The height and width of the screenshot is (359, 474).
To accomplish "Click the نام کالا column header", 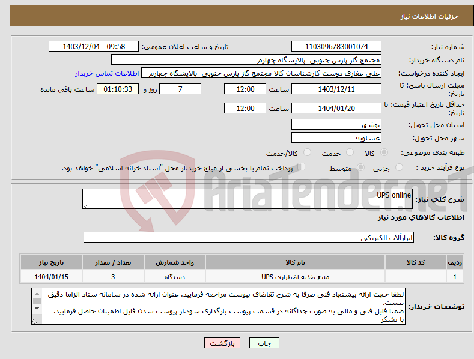I will click(295, 262).
